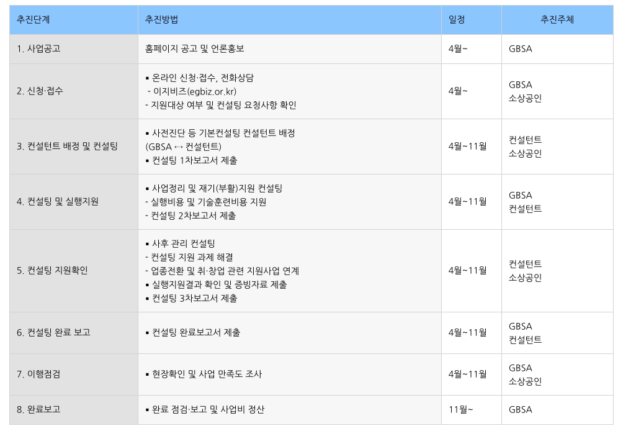This screenshot has height=431, width=618.
Task: Click the 추진주체 column header
Action: 557,20
